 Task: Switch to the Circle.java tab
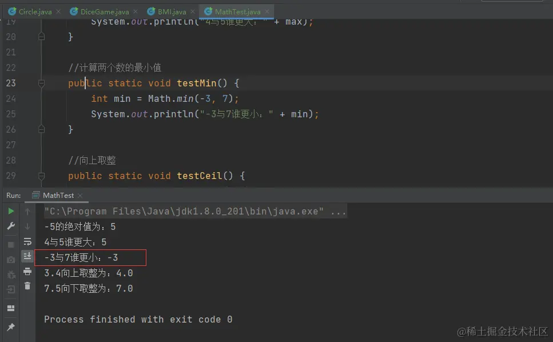pyautogui.click(x=35, y=11)
